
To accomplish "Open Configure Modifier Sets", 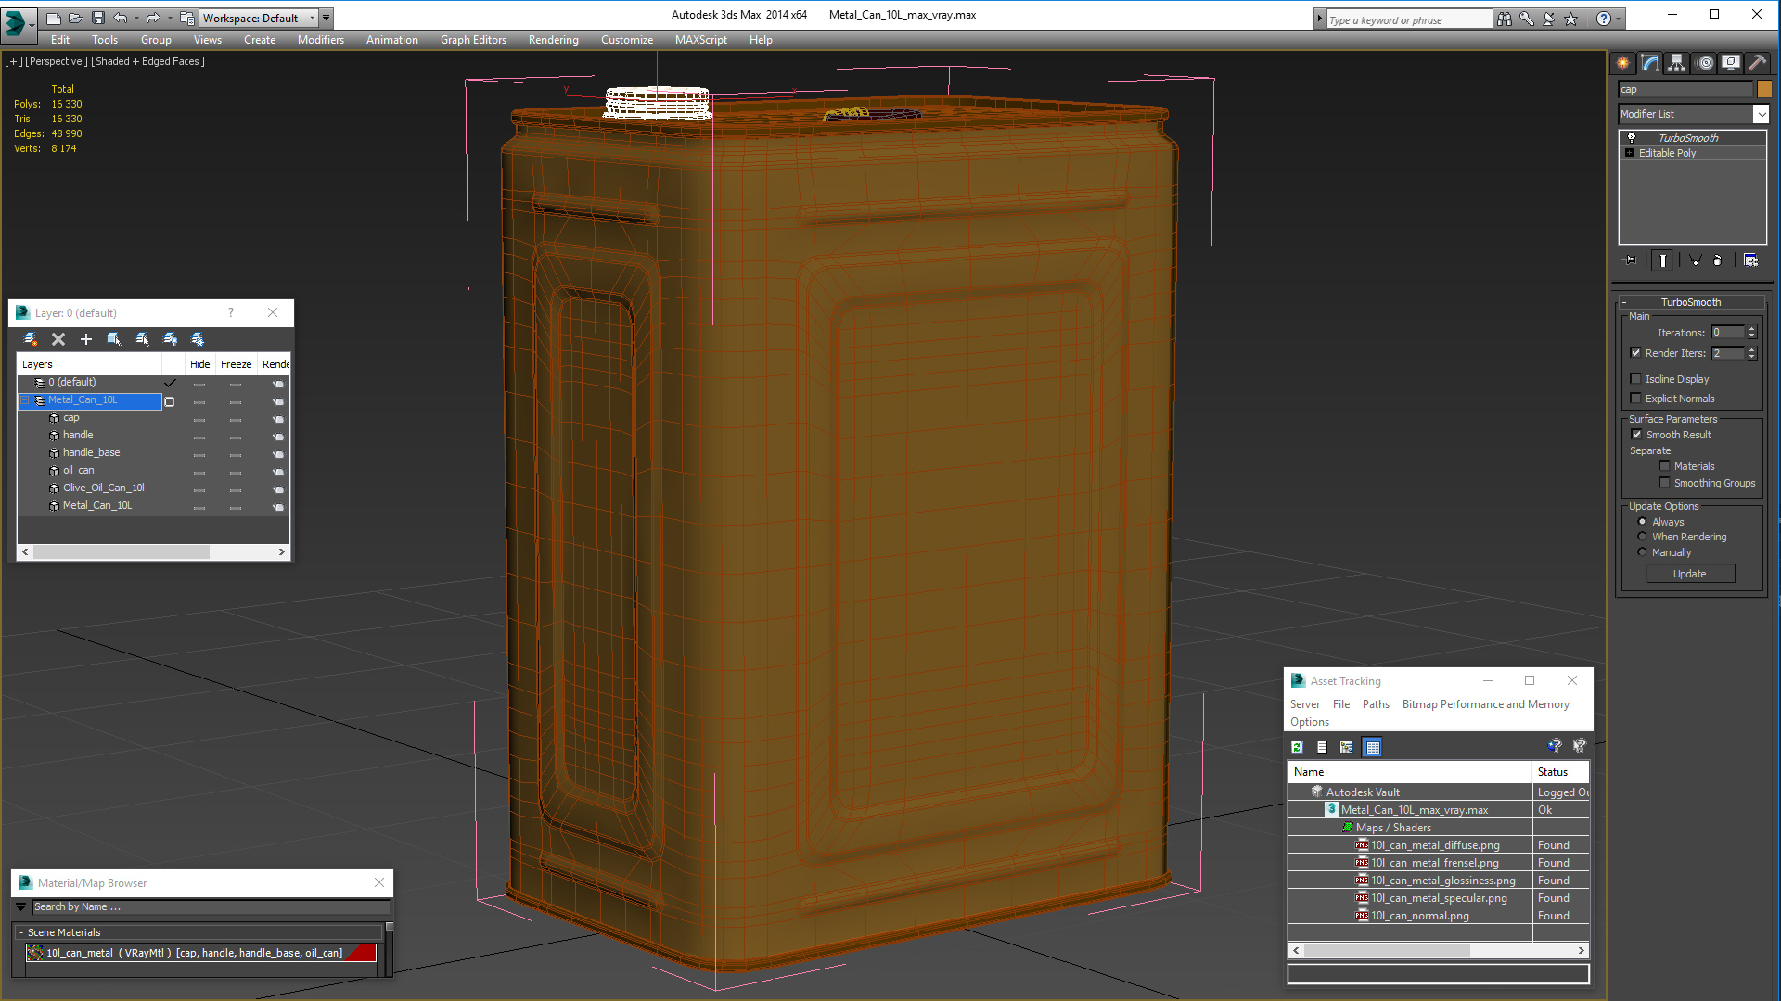I will click(1750, 260).
